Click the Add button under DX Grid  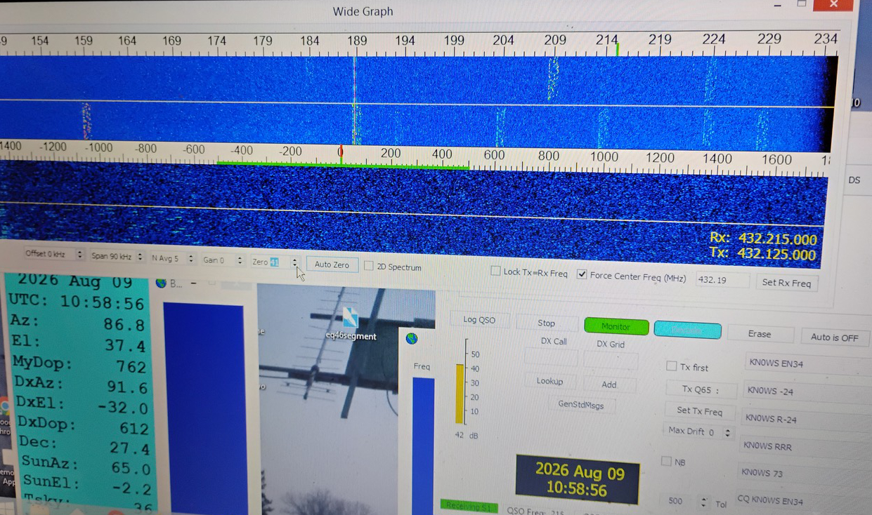[609, 384]
